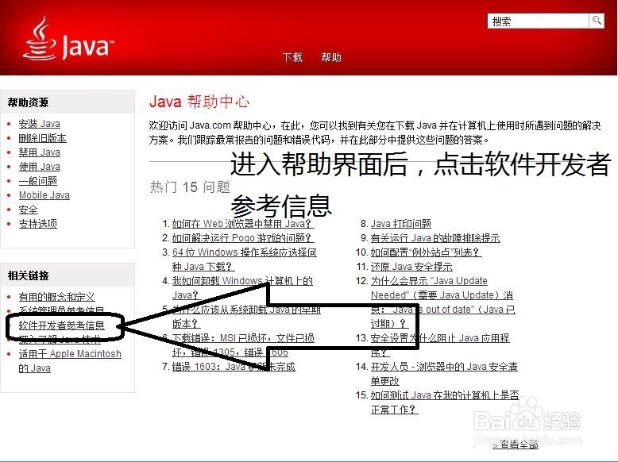Open the 下载 menu item
This screenshot has width=618, height=462.
pos(292,57)
